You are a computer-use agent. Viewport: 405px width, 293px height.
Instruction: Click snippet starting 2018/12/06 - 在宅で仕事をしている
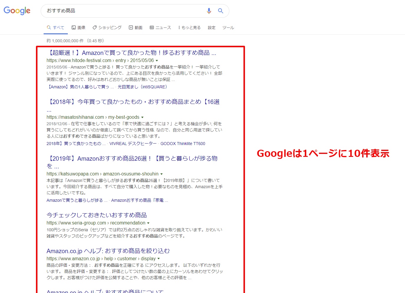pyautogui.click(x=134, y=130)
